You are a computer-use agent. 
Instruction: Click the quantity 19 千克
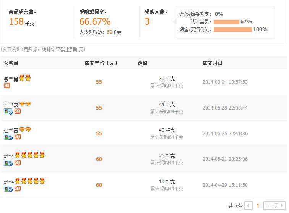pos(167,182)
